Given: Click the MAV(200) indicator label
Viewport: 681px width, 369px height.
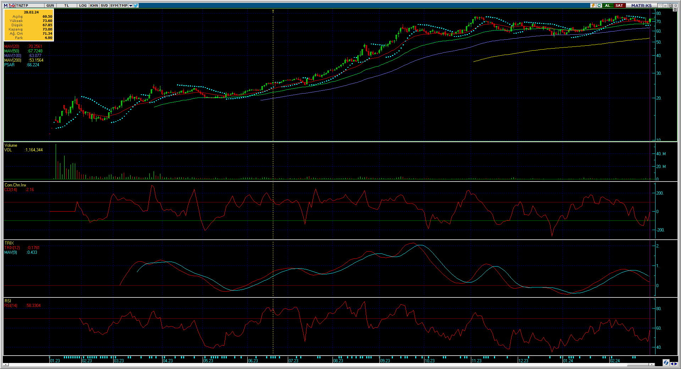Looking at the screenshot, I should pyautogui.click(x=13, y=60).
